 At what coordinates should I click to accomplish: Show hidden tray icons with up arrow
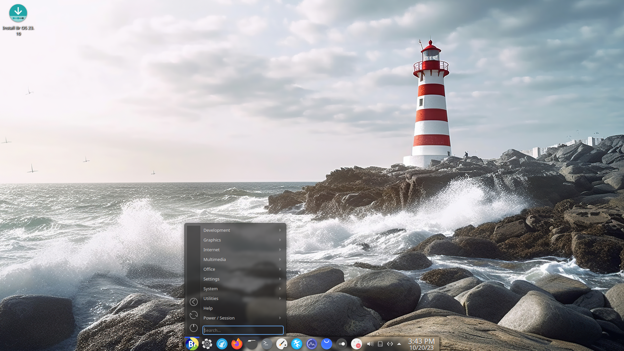click(x=399, y=344)
